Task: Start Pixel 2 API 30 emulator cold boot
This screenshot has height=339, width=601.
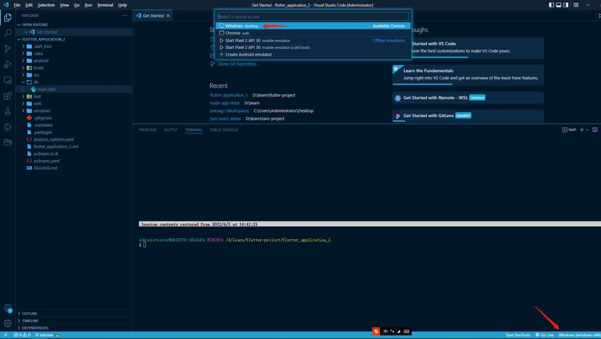Action: 313,48
